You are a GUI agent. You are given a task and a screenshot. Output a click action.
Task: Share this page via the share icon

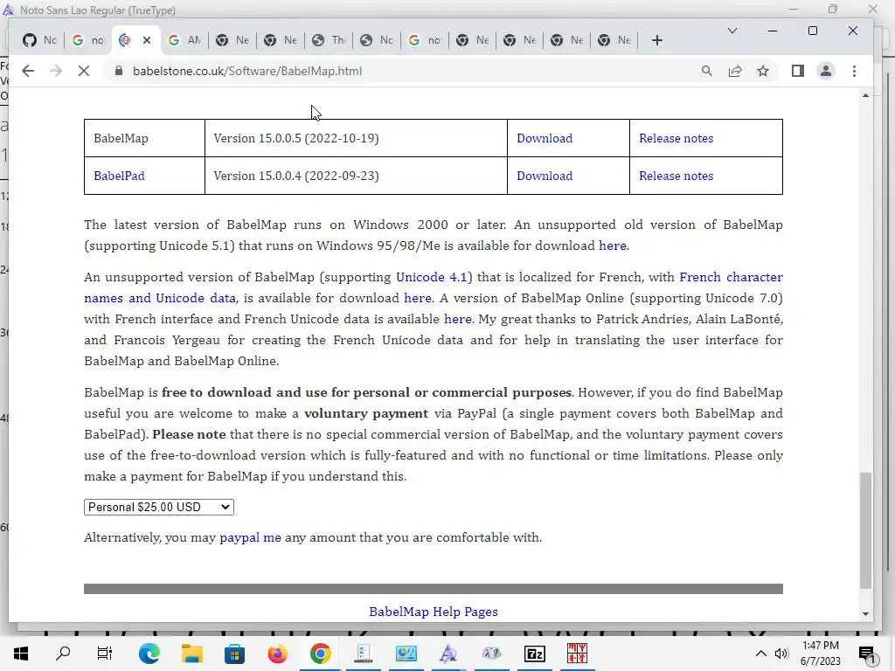(x=735, y=71)
